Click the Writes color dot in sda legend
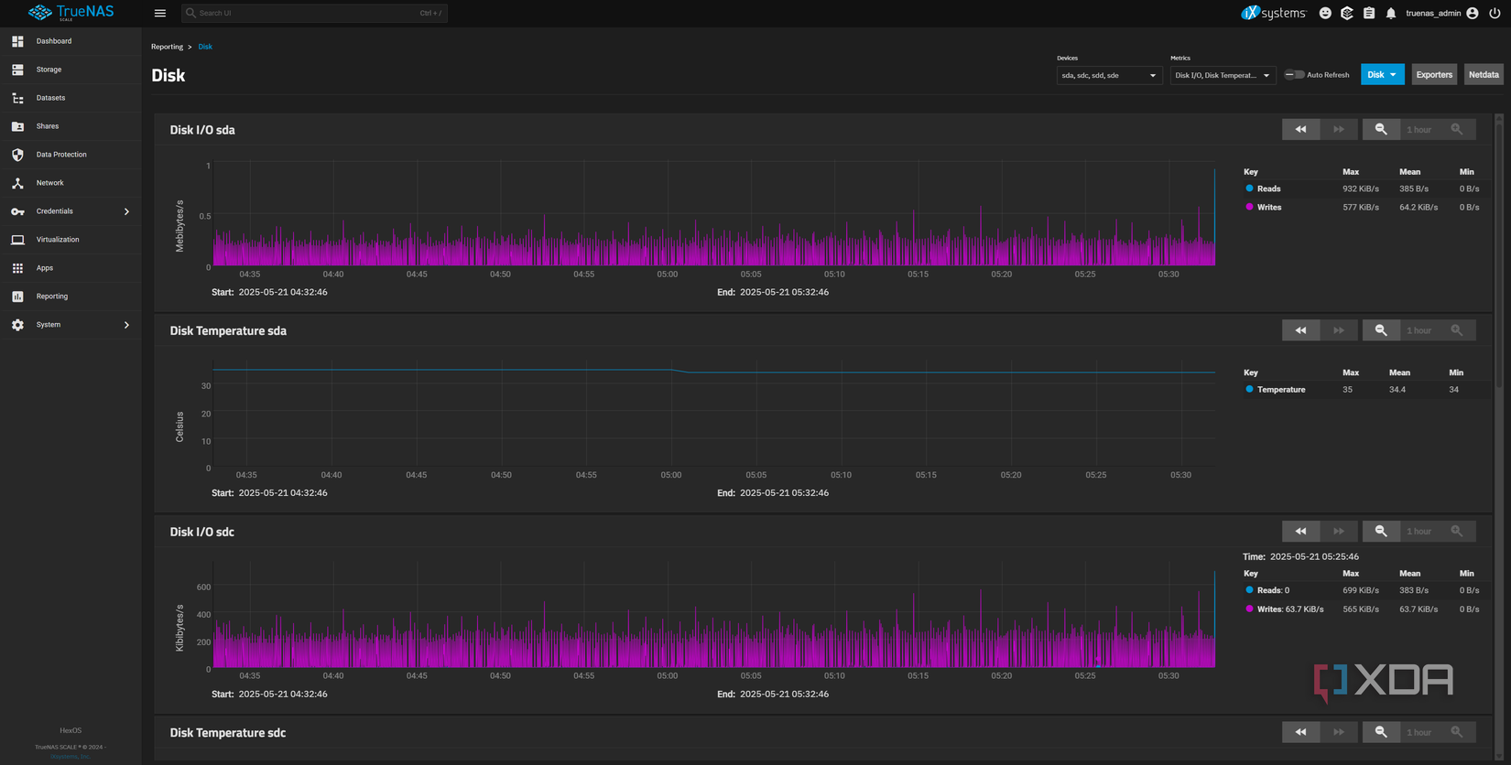 click(x=1249, y=207)
